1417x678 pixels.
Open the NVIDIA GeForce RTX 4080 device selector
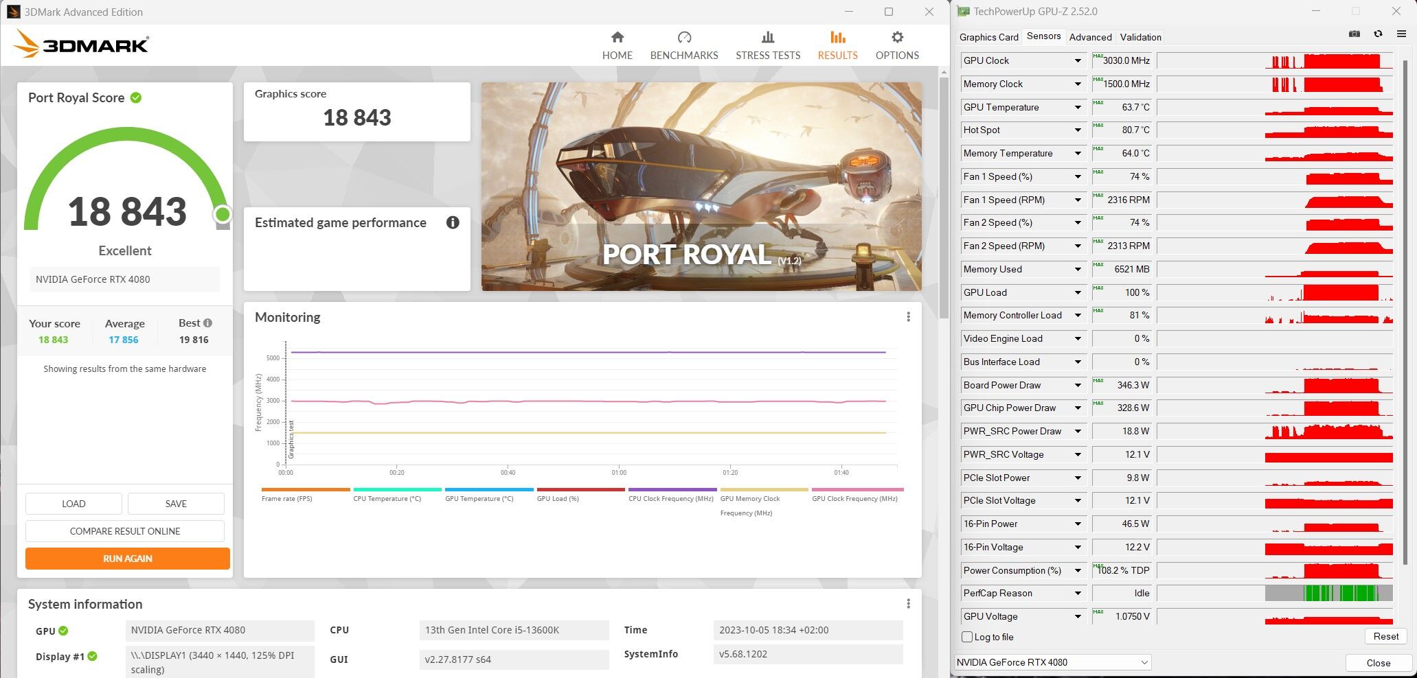click(x=1052, y=662)
